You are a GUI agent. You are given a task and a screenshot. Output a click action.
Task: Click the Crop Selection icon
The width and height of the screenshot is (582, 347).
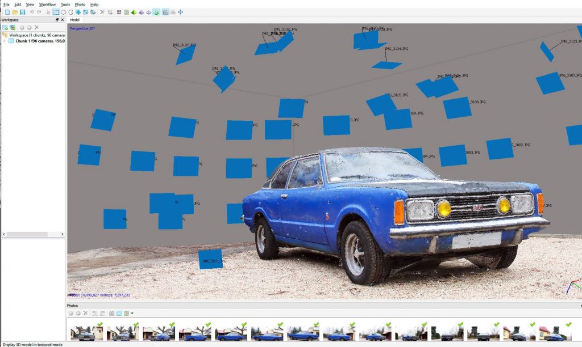(110, 12)
